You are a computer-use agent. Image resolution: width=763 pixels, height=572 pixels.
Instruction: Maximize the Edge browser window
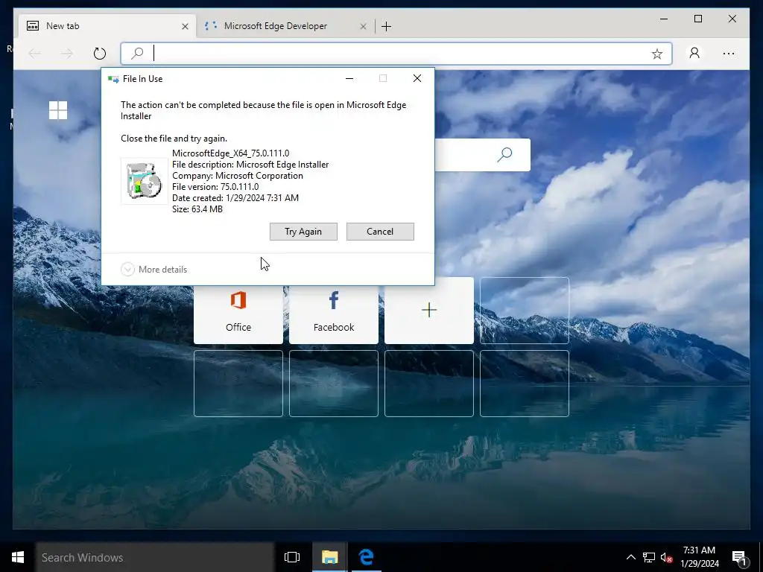[697, 19]
